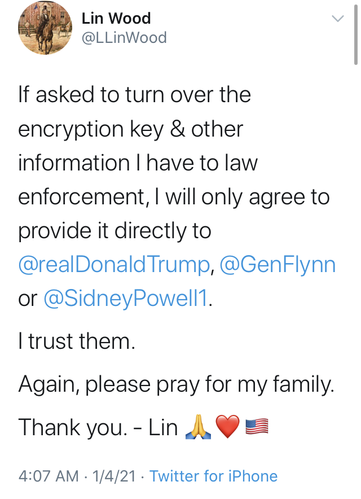Click the 1/4/21 date
This screenshot has width=361, height=499.
pyautogui.click(x=114, y=476)
